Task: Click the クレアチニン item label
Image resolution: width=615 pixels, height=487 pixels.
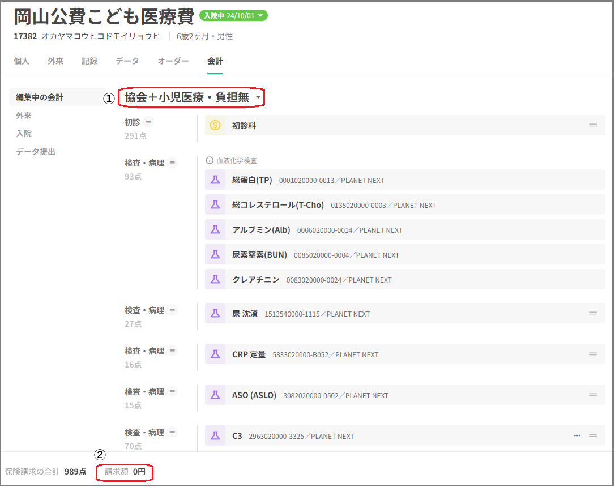Action: (x=256, y=280)
